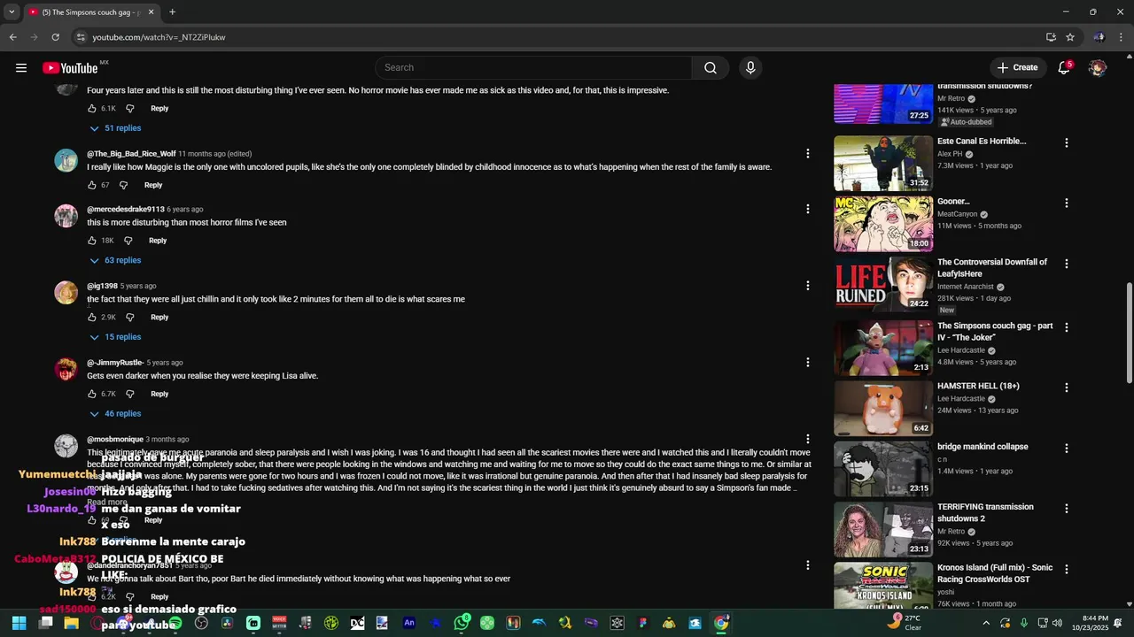Viewport: 1134px width, 637px height.
Task: Open options for TERRIFYING transmission shutdowns 2
Action: [1067, 509]
